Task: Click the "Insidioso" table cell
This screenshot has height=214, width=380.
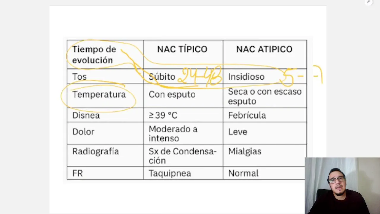Action: [x=246, y=77]
